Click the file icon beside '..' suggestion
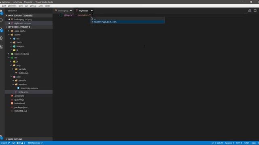This screenshot has height=145, width=259. (x=92, y=19)
